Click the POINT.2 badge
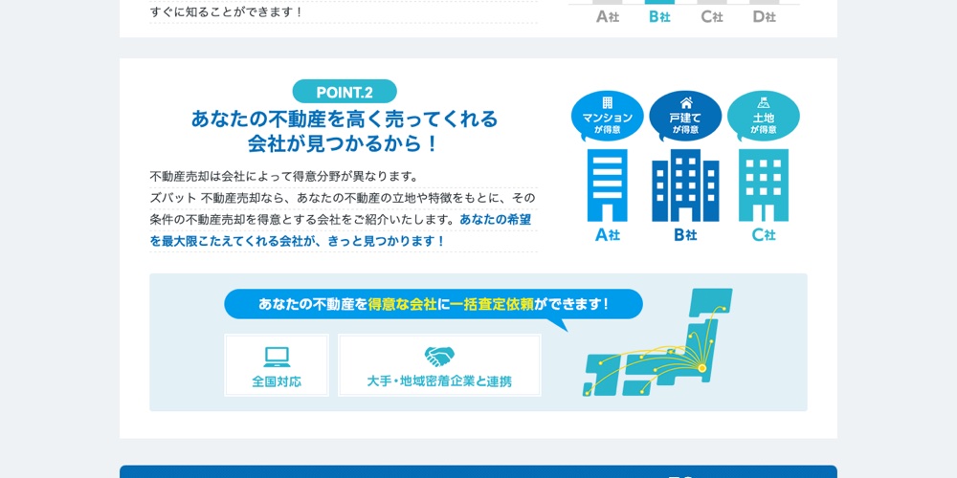The width and height of the screenshot is (957, 478). (x=345, y=92)
